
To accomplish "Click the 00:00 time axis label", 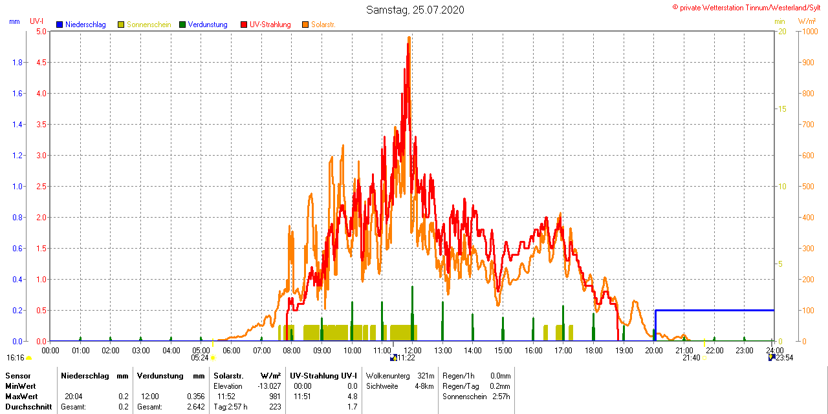I will (50, 351).
